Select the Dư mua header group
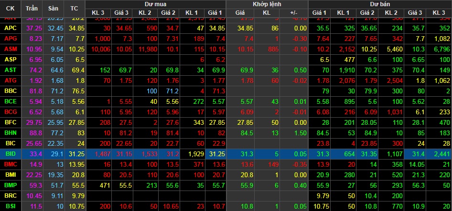The width and height of the screenshot is (452, 211). click(155, 3)
